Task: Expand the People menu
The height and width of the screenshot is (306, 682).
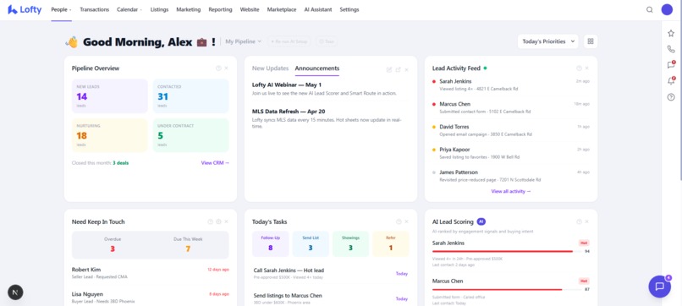Action: click(x=61, y=9)
